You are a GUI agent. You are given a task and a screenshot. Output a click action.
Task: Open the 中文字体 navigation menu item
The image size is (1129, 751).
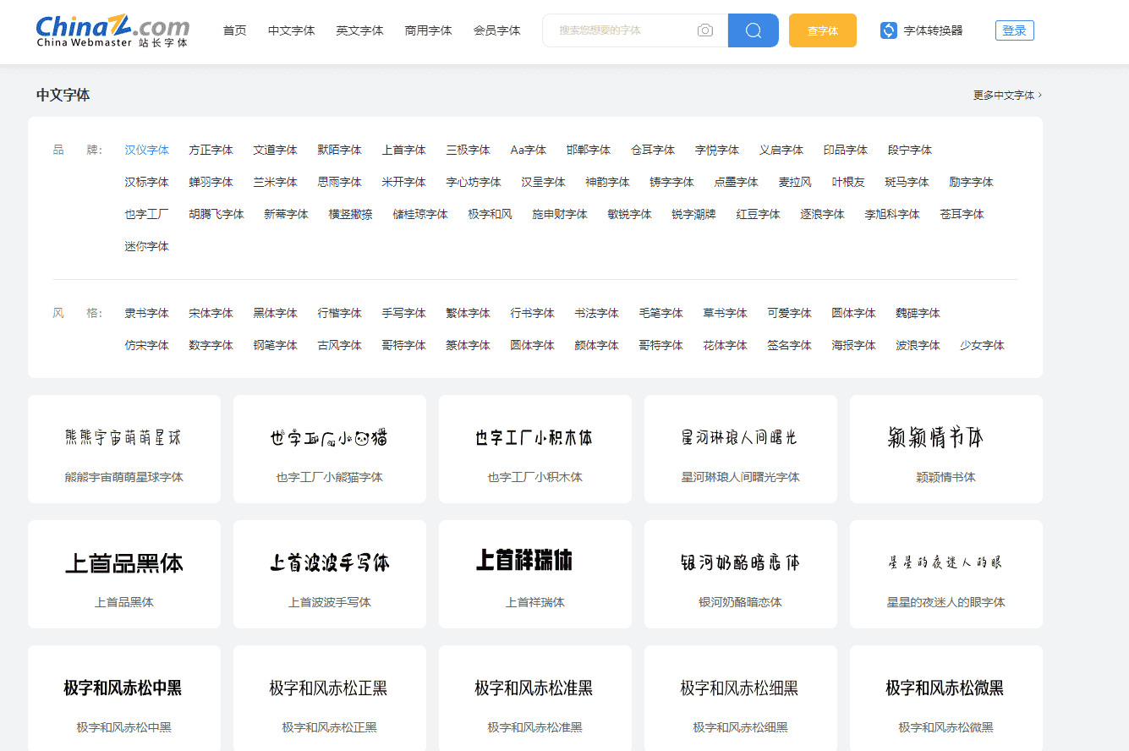[x=292, y=30]
